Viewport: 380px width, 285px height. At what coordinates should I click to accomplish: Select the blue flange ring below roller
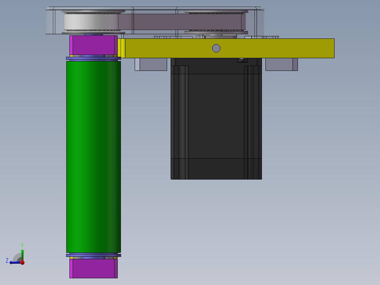pyautogui.click(x=93, y=255)
